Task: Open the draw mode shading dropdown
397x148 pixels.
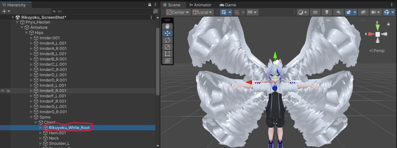Action: (x=303, y=12)
